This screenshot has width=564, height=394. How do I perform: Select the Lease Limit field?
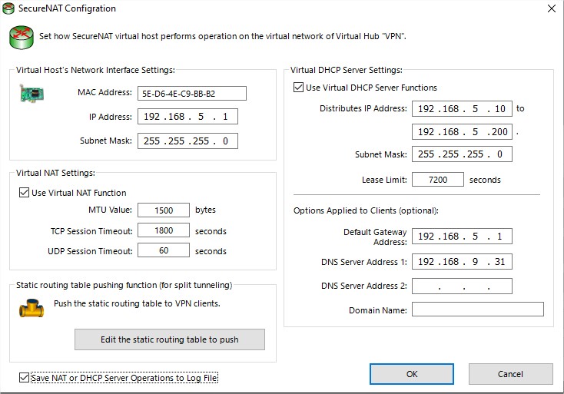point(438,180)
